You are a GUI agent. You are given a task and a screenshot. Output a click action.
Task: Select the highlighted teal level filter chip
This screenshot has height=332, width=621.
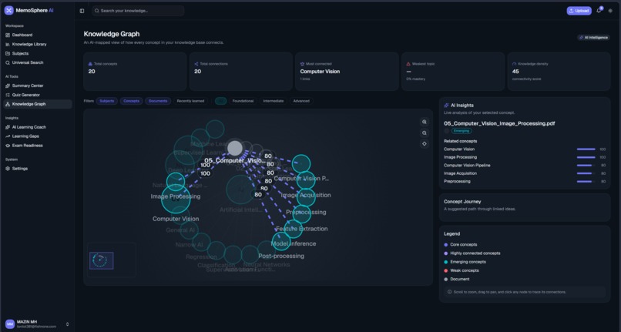click(x=220, y=101)
